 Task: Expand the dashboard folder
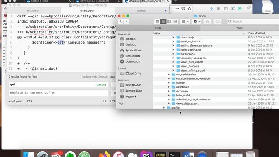point(169,87)
